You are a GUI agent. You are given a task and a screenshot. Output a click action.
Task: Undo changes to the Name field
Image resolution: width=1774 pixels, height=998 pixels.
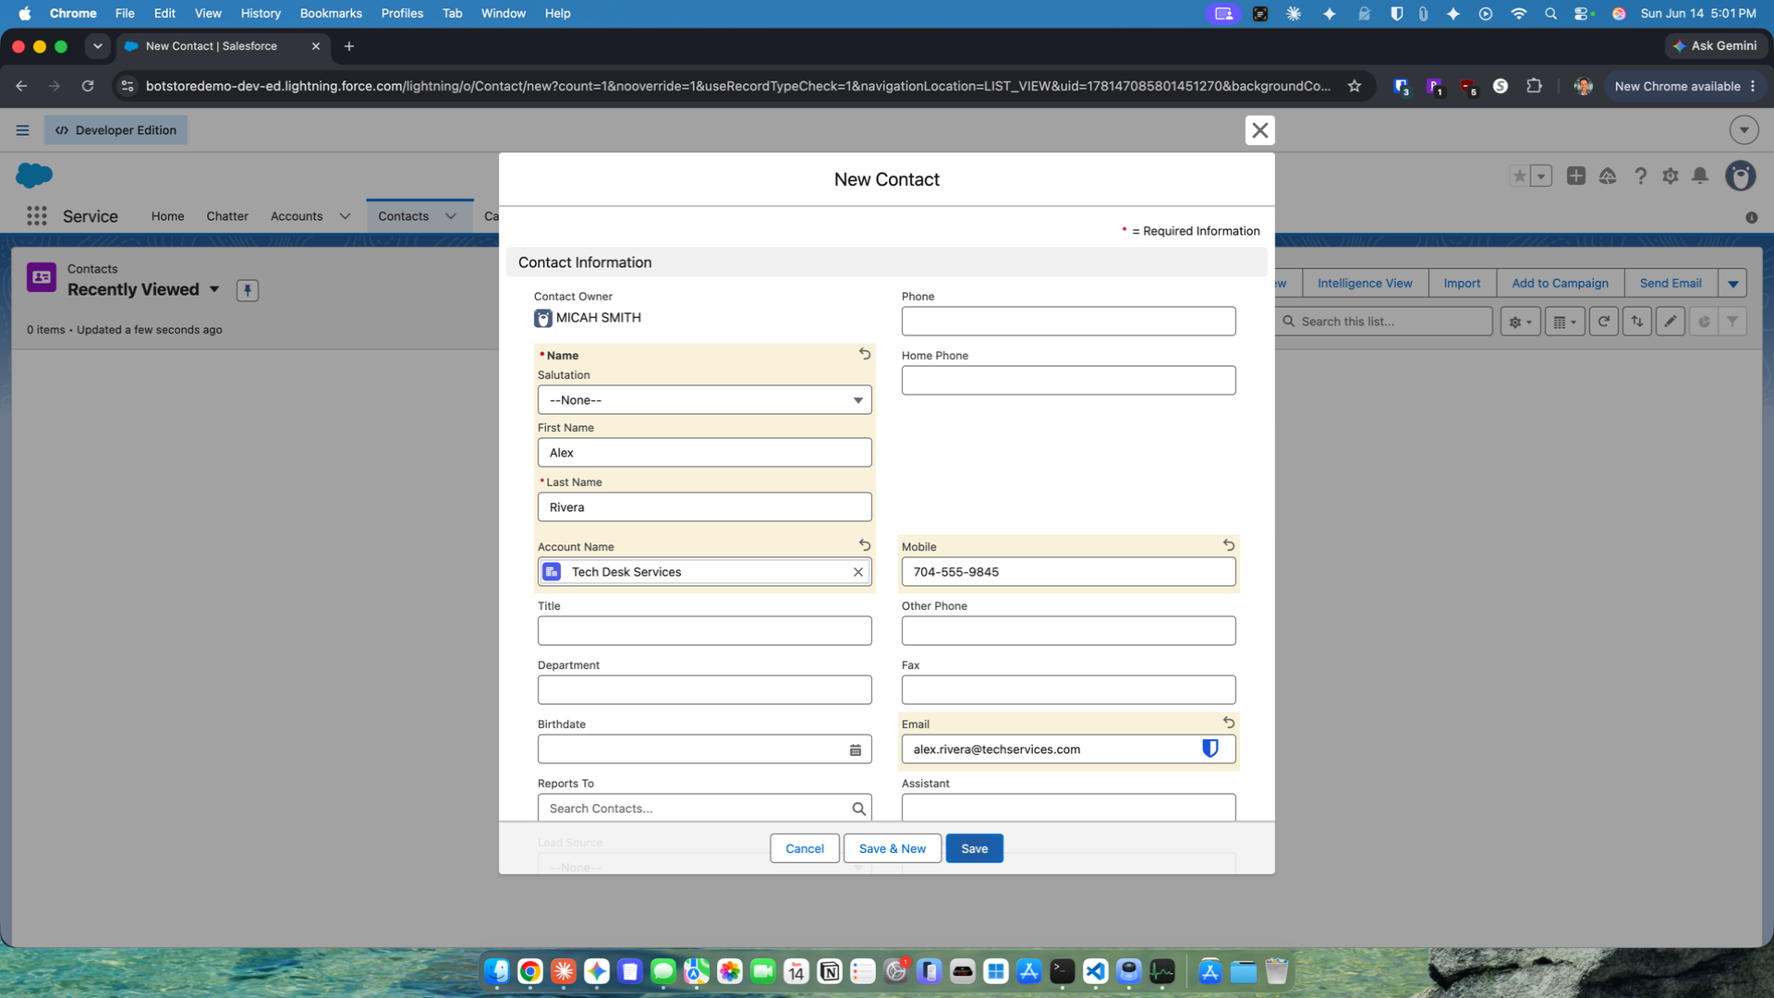[x=865, y=354]
